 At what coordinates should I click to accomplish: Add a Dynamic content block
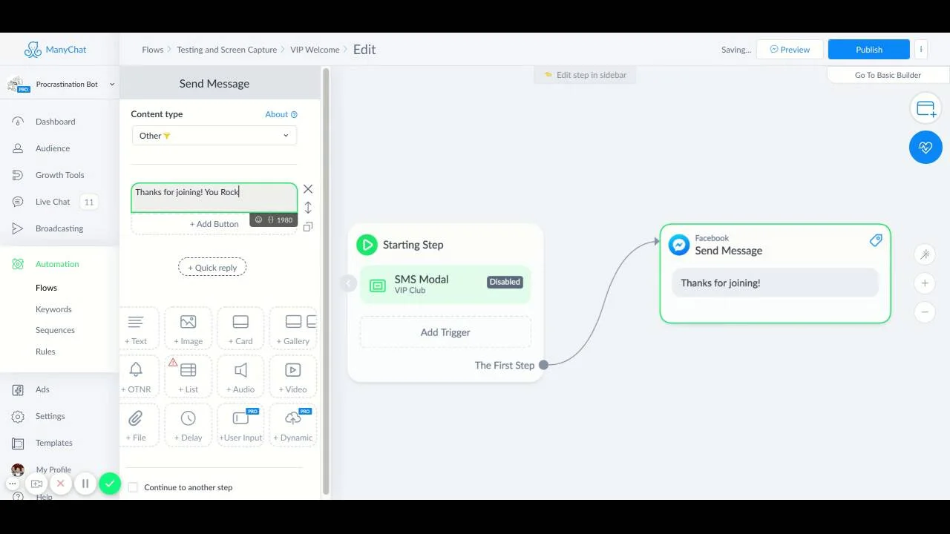point(293,425)
